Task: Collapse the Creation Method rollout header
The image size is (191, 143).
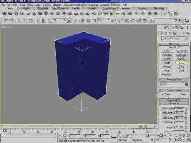Action: tap(174, 90)
